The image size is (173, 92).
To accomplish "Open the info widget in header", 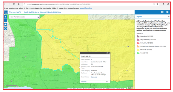I will 162,12.
